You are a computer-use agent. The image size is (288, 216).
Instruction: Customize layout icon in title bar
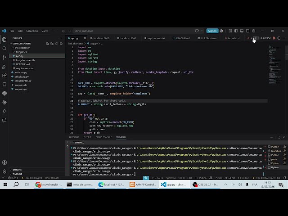230,31
